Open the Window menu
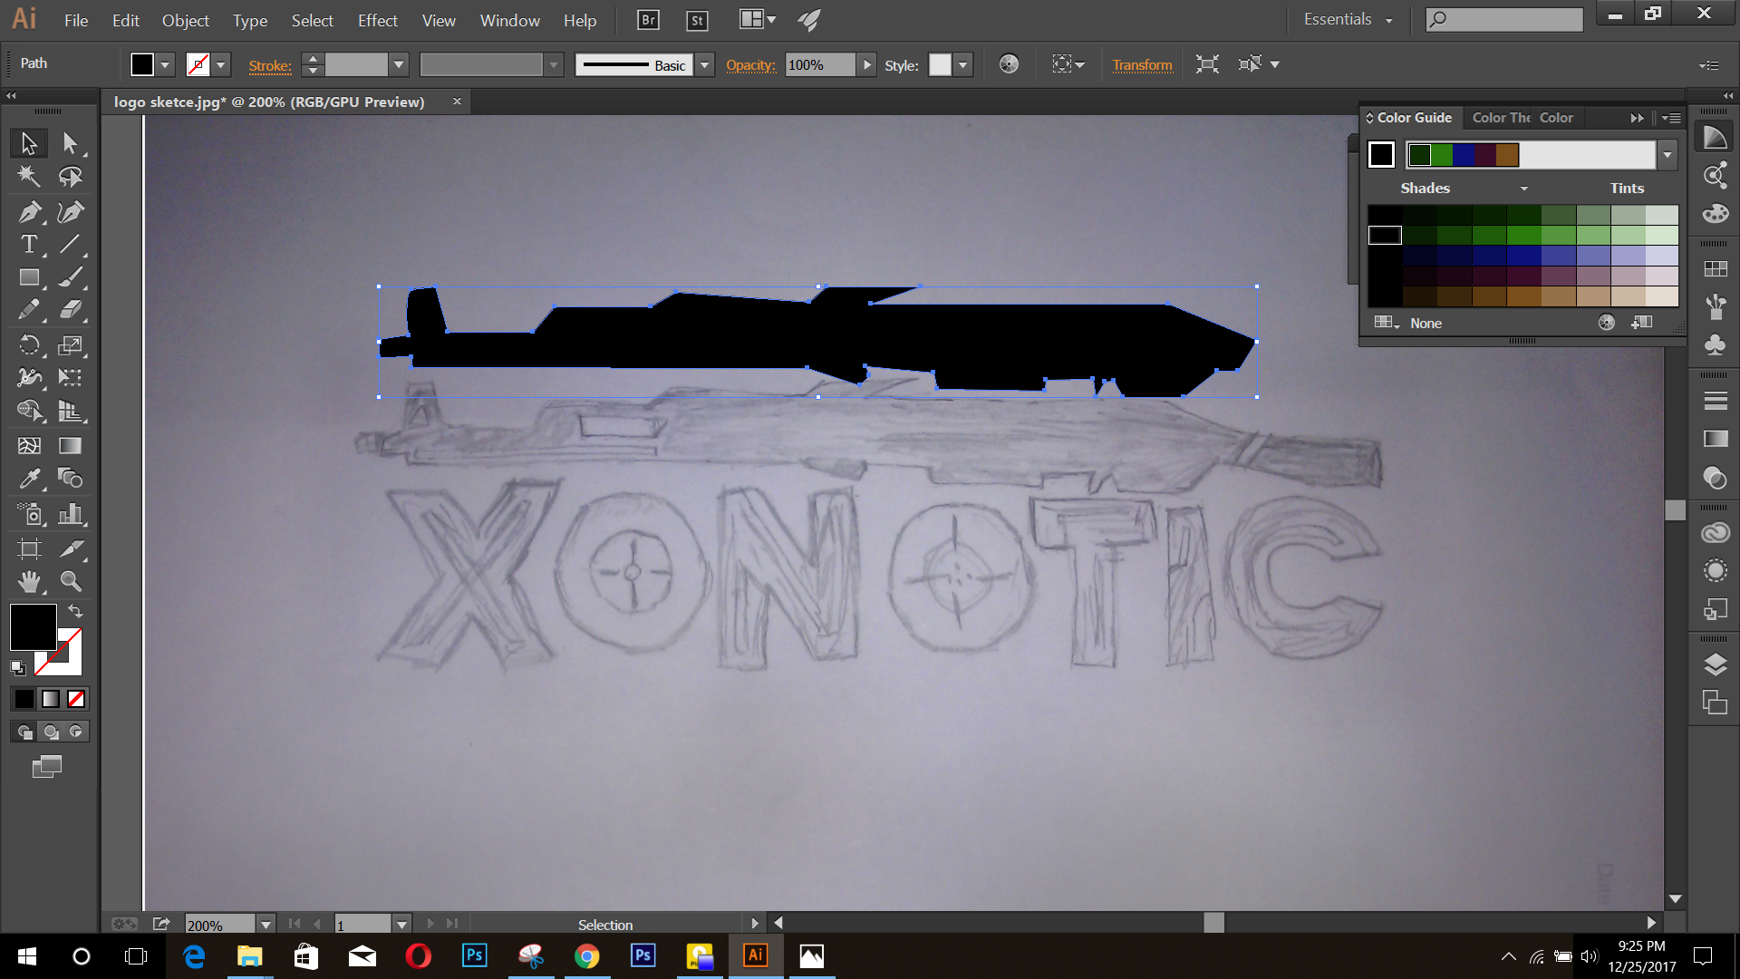1740x979 pixels. 509,20
